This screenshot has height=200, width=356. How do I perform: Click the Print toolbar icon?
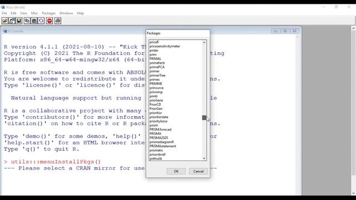coord(58,21)
